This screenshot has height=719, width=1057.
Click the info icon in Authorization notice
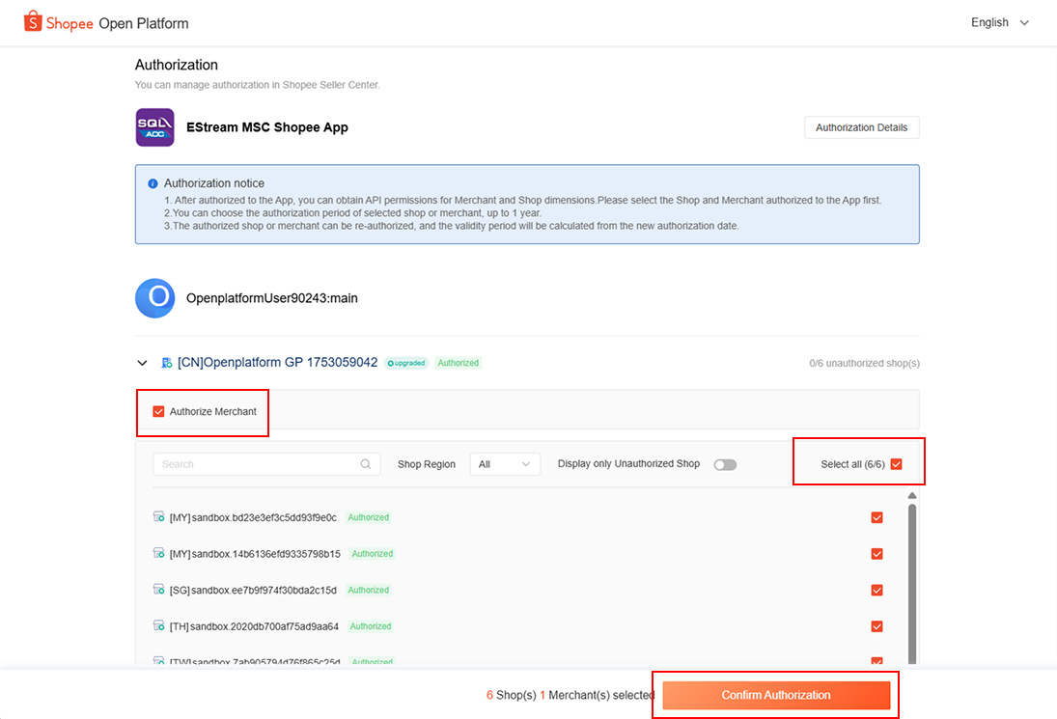(153, 183)
